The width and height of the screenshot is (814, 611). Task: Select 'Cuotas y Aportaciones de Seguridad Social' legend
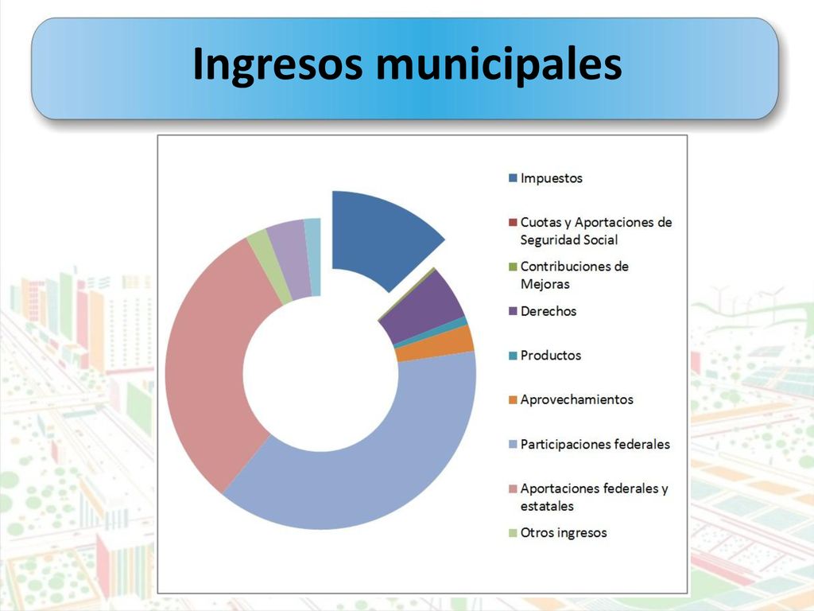pyautogui.click(x=596, y=232)
